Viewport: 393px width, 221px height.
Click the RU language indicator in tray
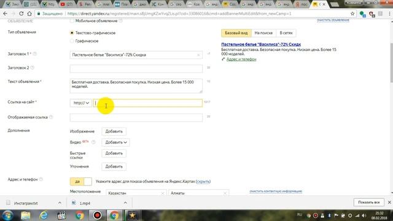pos(299,215)
